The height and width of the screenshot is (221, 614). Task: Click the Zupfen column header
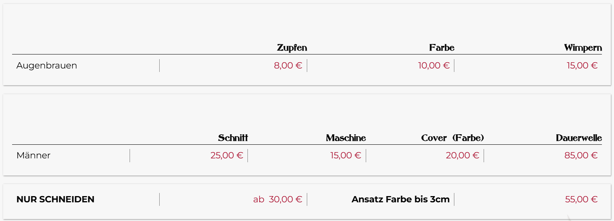coord(292,48)
